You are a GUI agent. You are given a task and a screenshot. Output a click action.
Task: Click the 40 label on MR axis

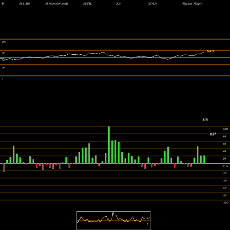point(224,151)
